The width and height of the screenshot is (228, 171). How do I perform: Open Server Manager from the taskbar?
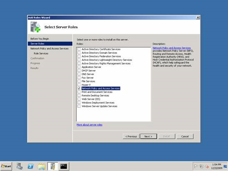pyautogui.click(x=20, y=166)
